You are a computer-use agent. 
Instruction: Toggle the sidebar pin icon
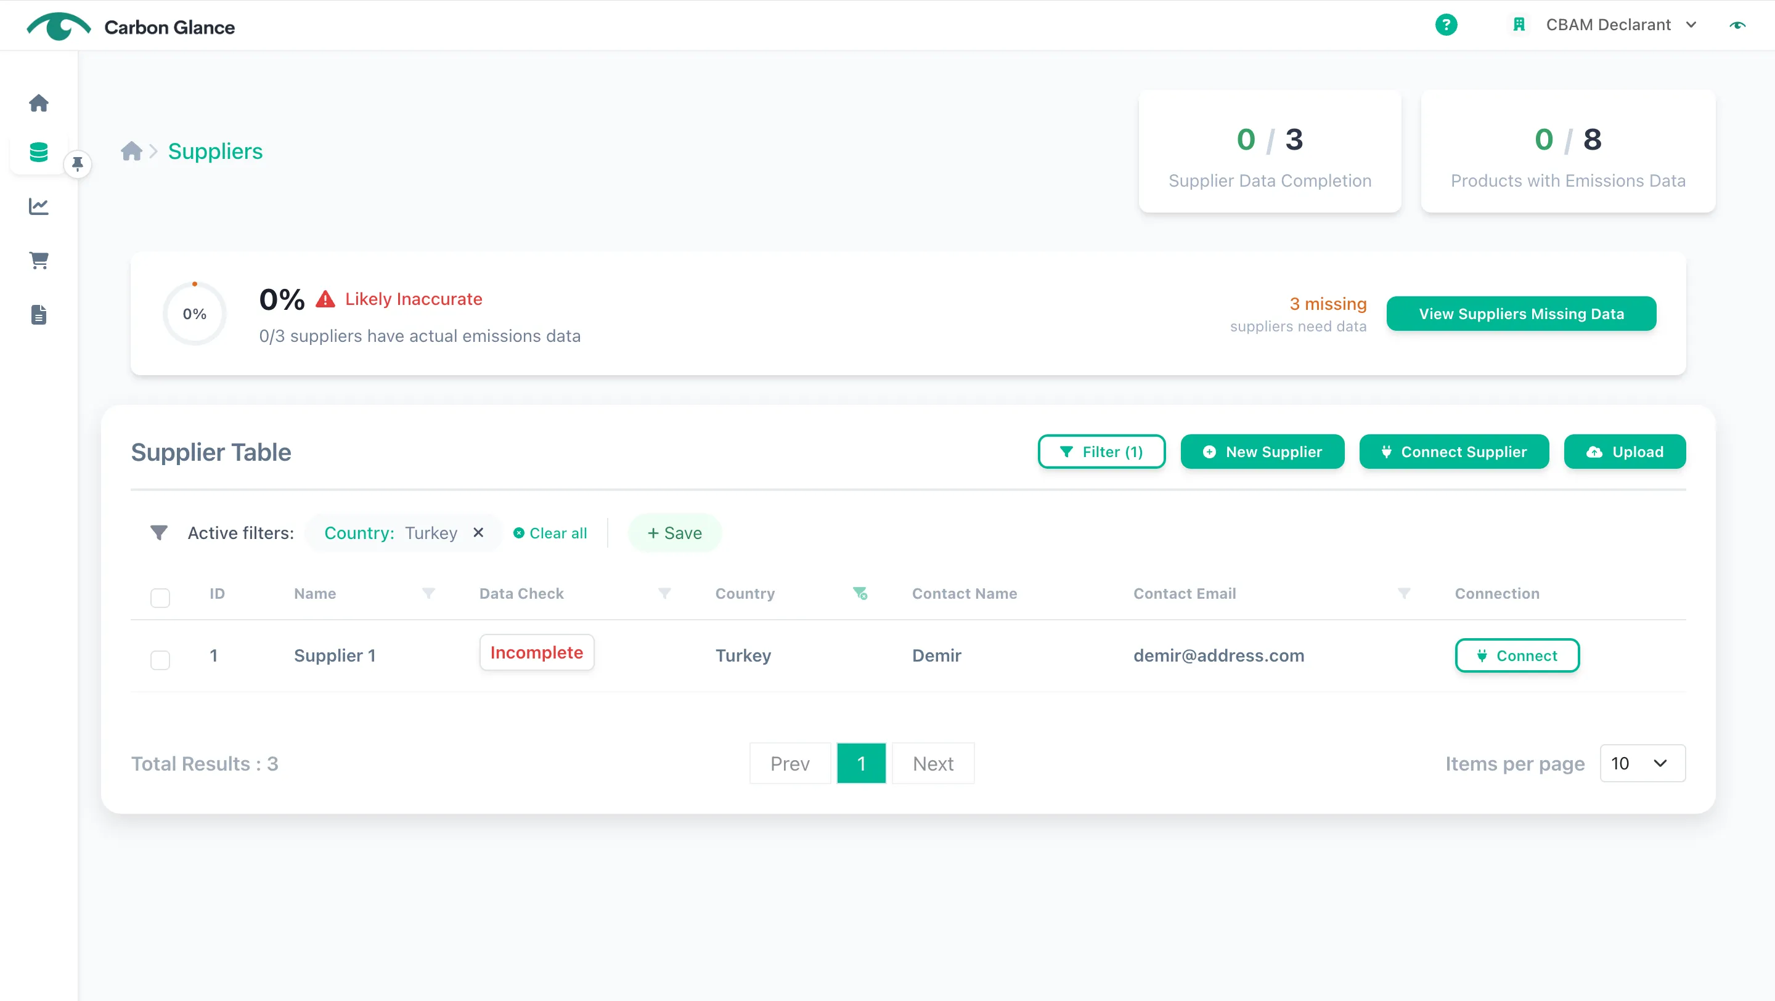point(78,164)
